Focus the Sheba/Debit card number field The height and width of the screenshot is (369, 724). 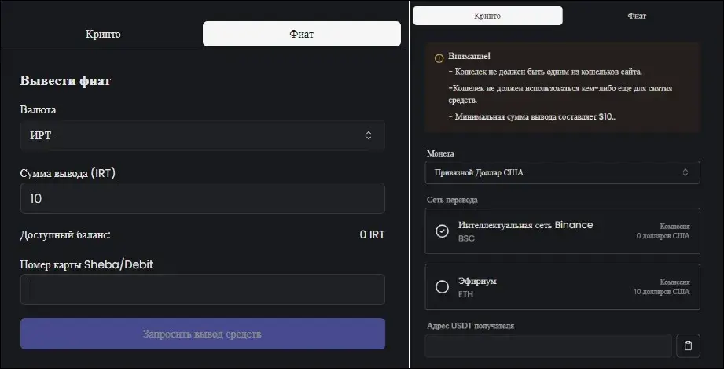(x=202, y=290)
